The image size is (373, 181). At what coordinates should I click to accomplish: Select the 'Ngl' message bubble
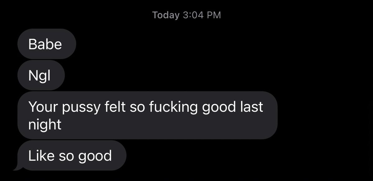coord(41,75)
